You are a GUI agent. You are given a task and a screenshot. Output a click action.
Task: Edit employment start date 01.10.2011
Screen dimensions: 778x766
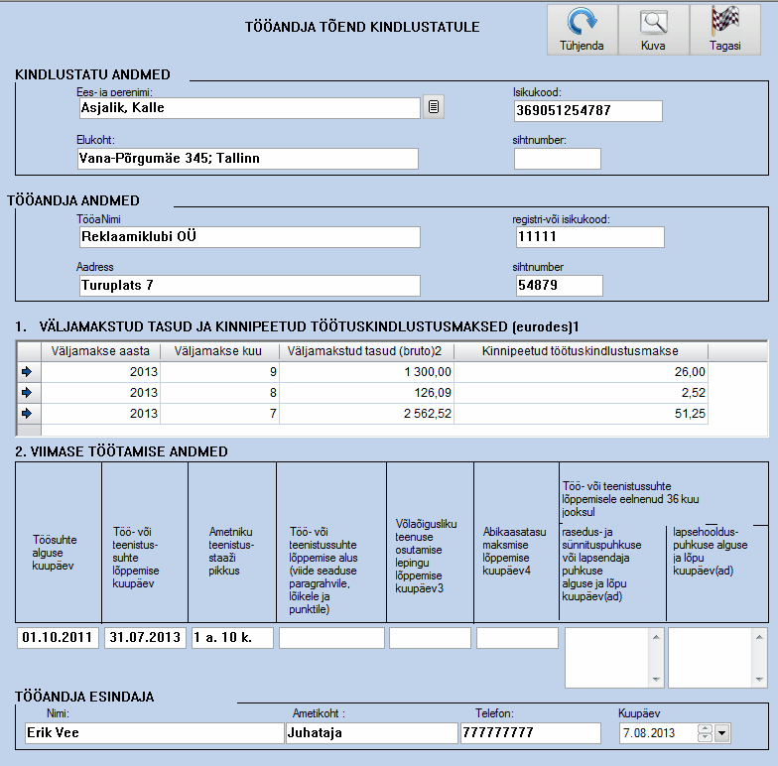58,637
